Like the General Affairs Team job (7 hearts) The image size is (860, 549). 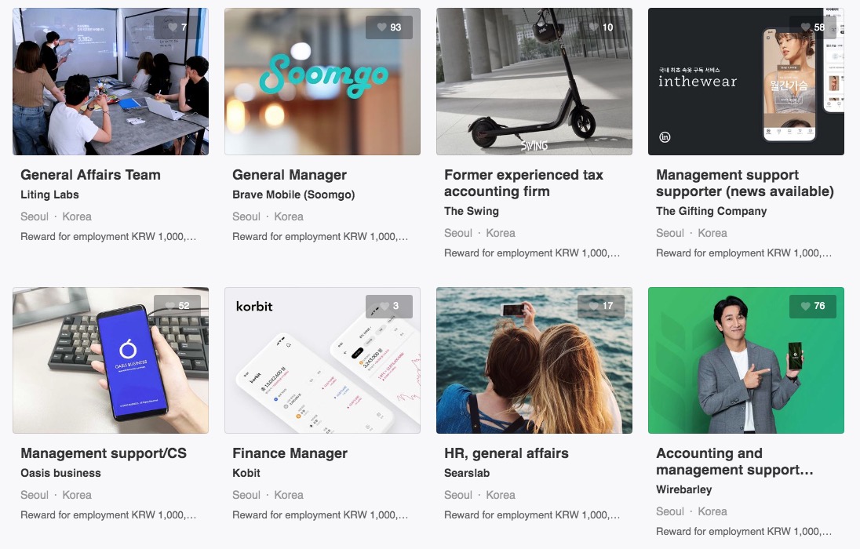click(177, 27)
